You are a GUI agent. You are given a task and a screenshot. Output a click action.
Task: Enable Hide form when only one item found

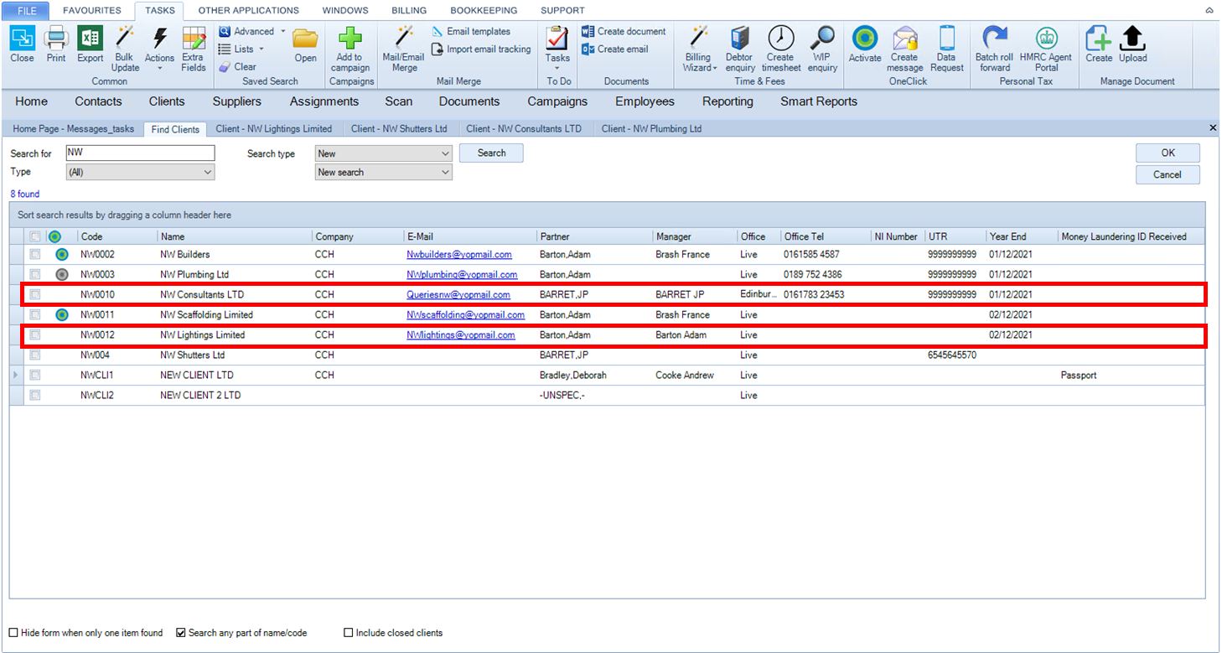coord(13,633)
